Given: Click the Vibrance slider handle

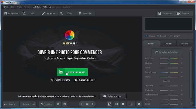Looking at the screenshot, I should (x=169, y=63).
